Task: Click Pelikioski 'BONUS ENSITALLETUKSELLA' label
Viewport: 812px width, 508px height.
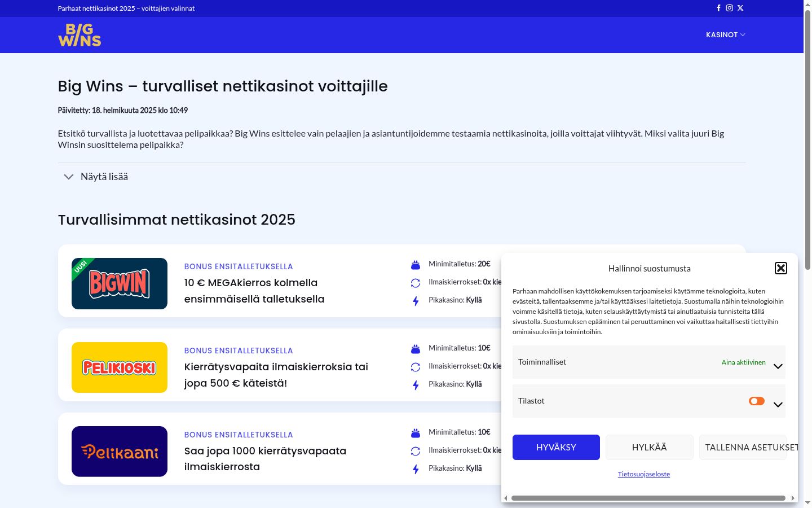Action: click(239, 351)
